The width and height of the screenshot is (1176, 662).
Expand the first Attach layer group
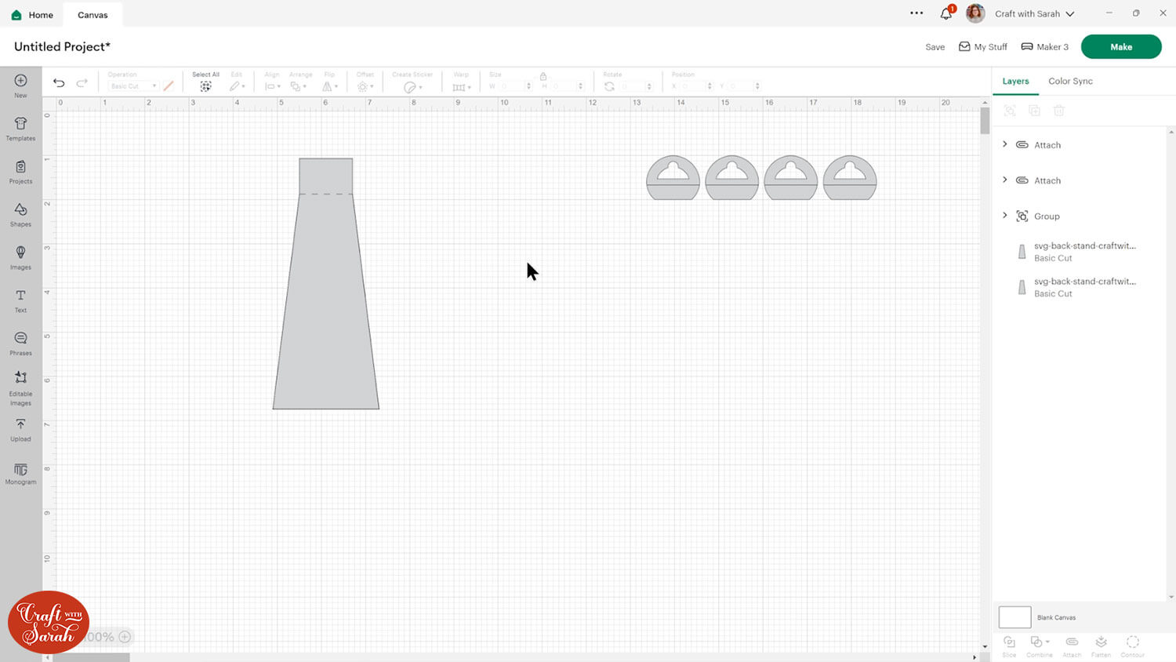coord(1005,144)
